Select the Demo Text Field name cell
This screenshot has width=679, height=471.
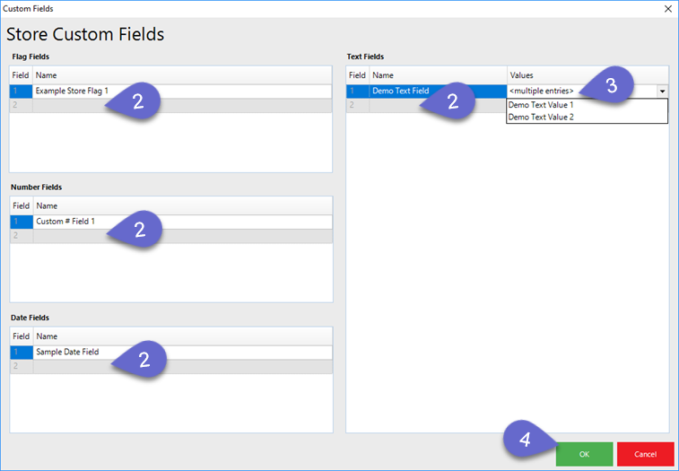[x=402, y=92]
